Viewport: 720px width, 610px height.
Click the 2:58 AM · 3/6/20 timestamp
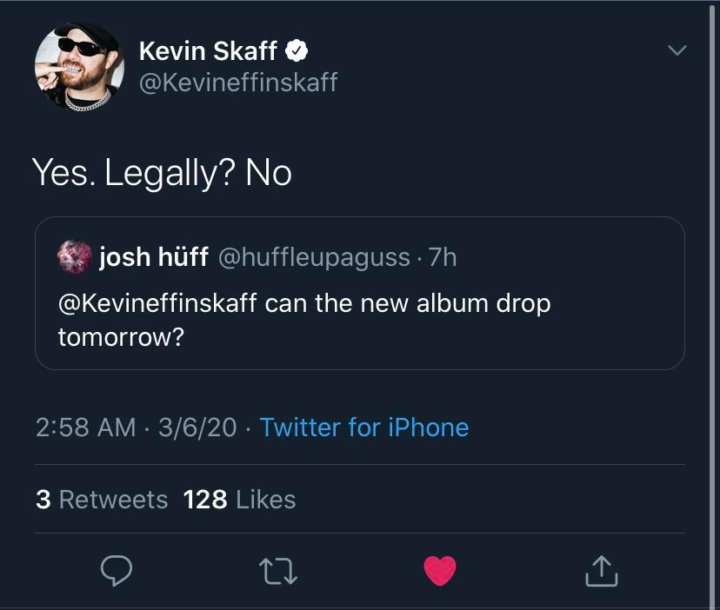click(x=137, y=428)
